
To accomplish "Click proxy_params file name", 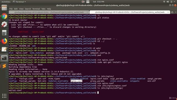I will click(97, 81).
